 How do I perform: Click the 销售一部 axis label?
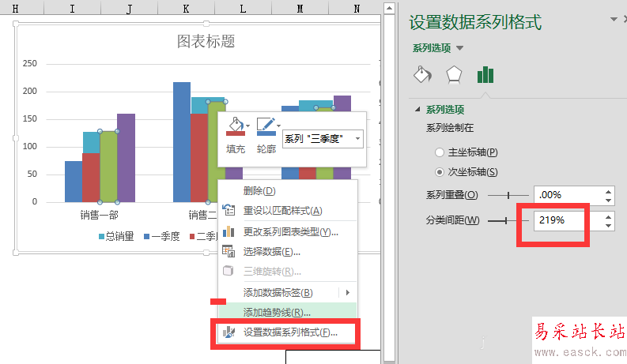pyautogui.click(x=99, y=215)
